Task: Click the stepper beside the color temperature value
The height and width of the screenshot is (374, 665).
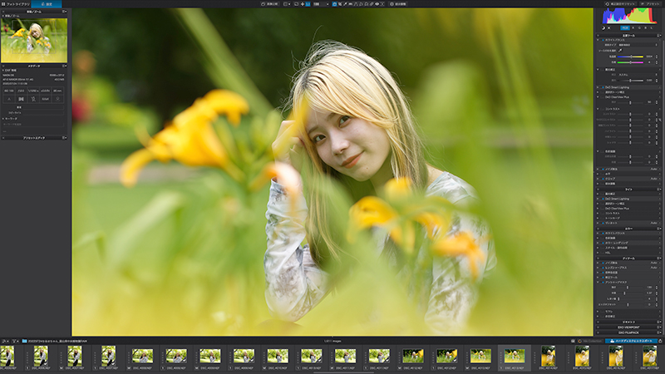Action: click(x=657, y=57)
